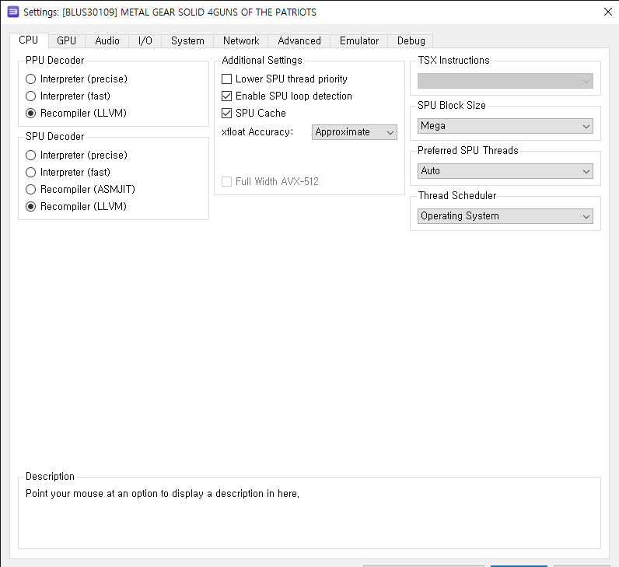Open the GPU tab
Viewport: 619px width, 567px height.
click(x=66, y=40)
